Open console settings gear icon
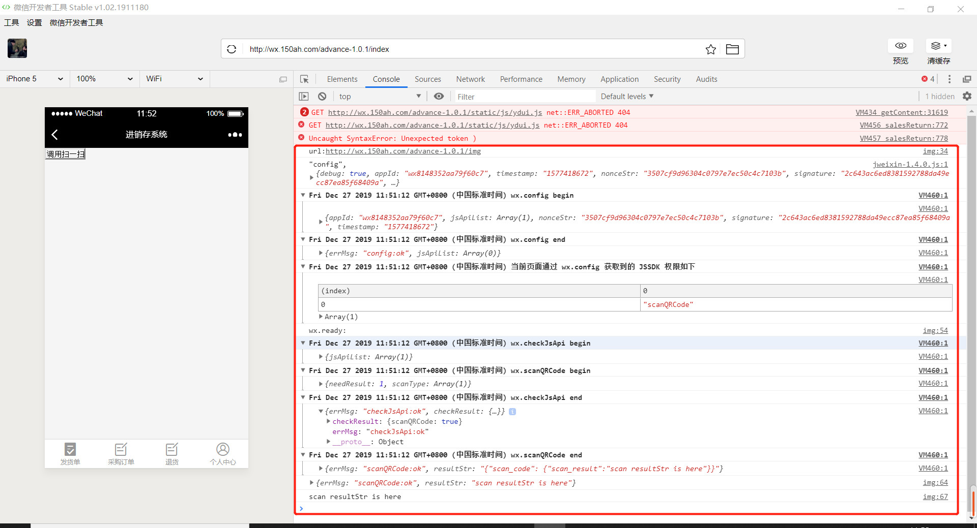 point(967,96)
